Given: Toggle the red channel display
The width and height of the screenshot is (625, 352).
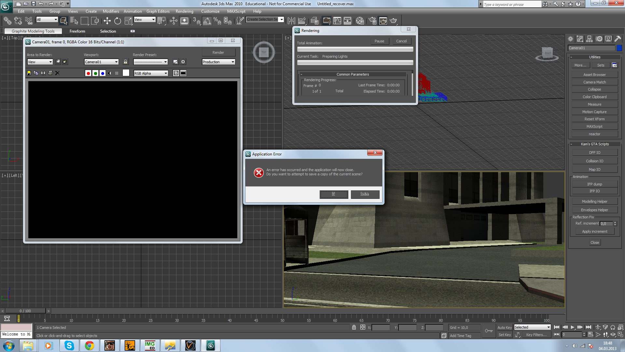Looking at the screenshot, I should click(x=88, y=73).
